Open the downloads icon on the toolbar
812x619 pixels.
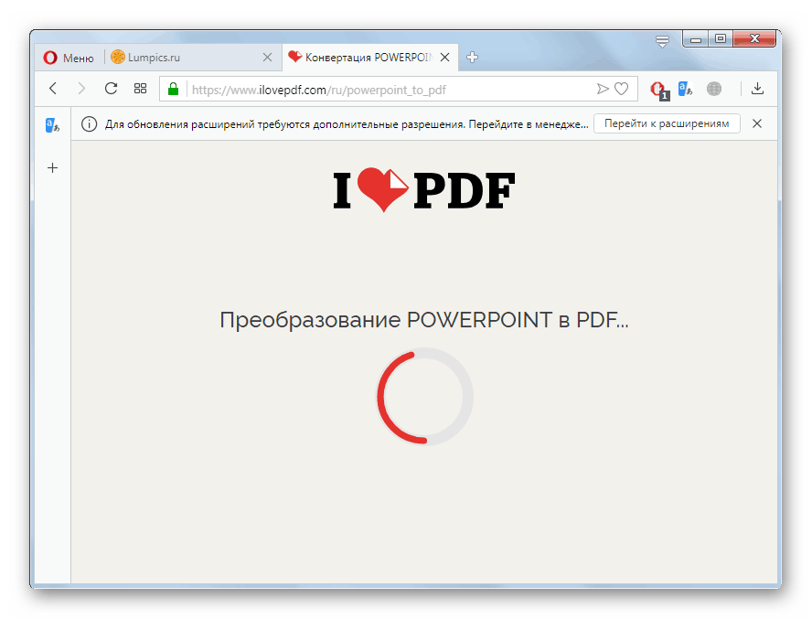pyautogui.click(x=758, y=89)
